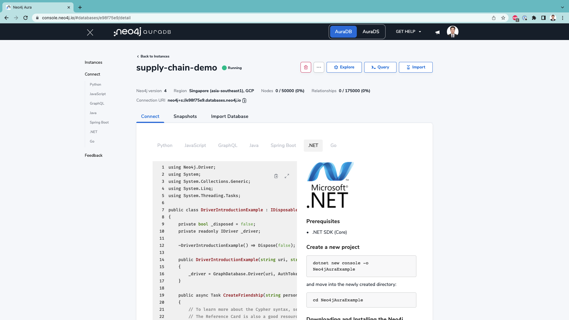
Task: Close the Neo4j Aura browser tab
Action: [x=69, y=7]
